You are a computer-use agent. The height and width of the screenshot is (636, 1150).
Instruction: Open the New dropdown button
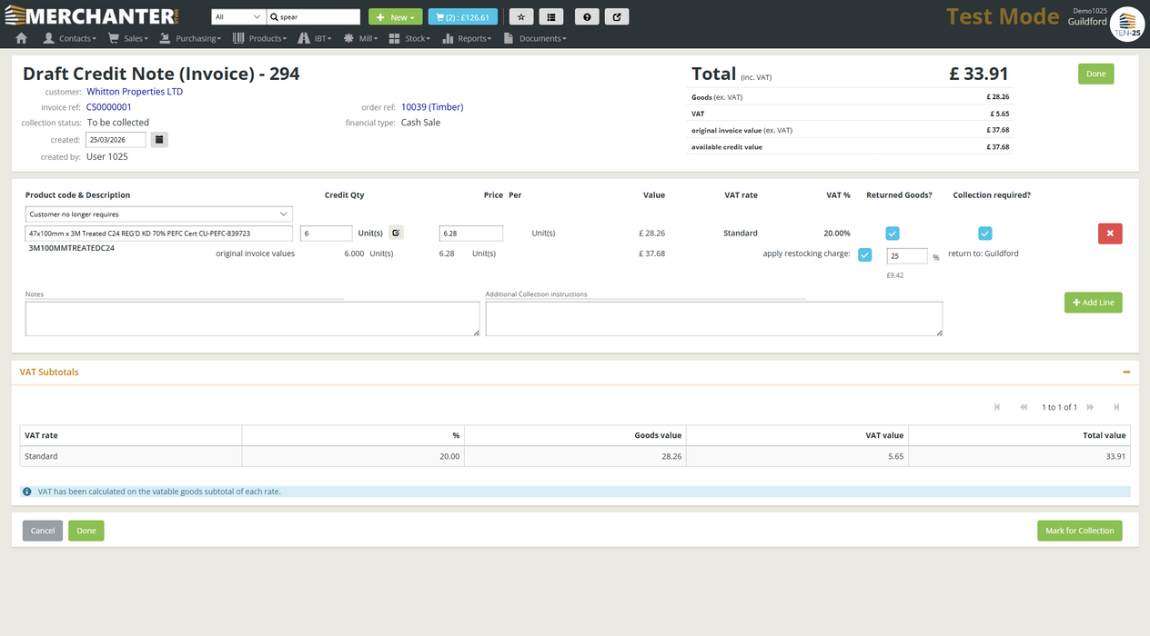click(396, 17)
